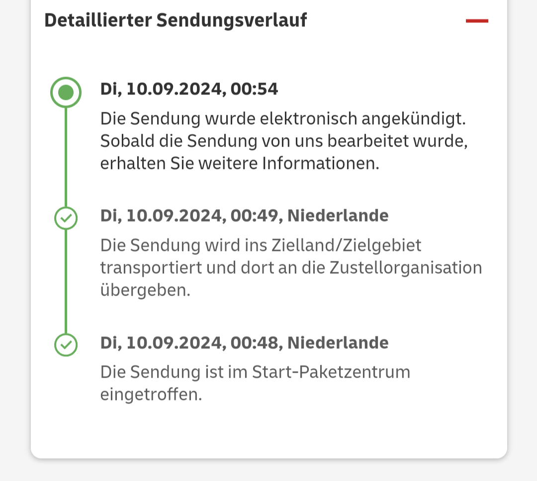Tap the line 'Die Sendung wird ins Zielland/Zielgebiet'
Viewport: 537px width, 481px height.
[x=261, y=245]
